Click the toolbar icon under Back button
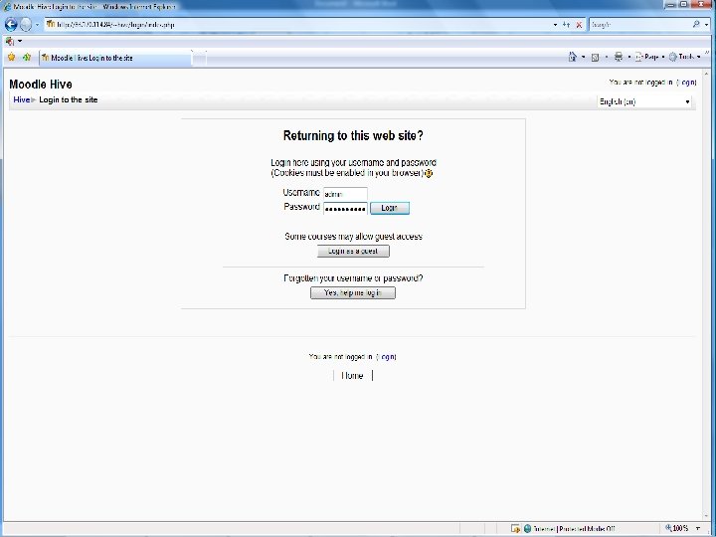 (x=10, y=41)
